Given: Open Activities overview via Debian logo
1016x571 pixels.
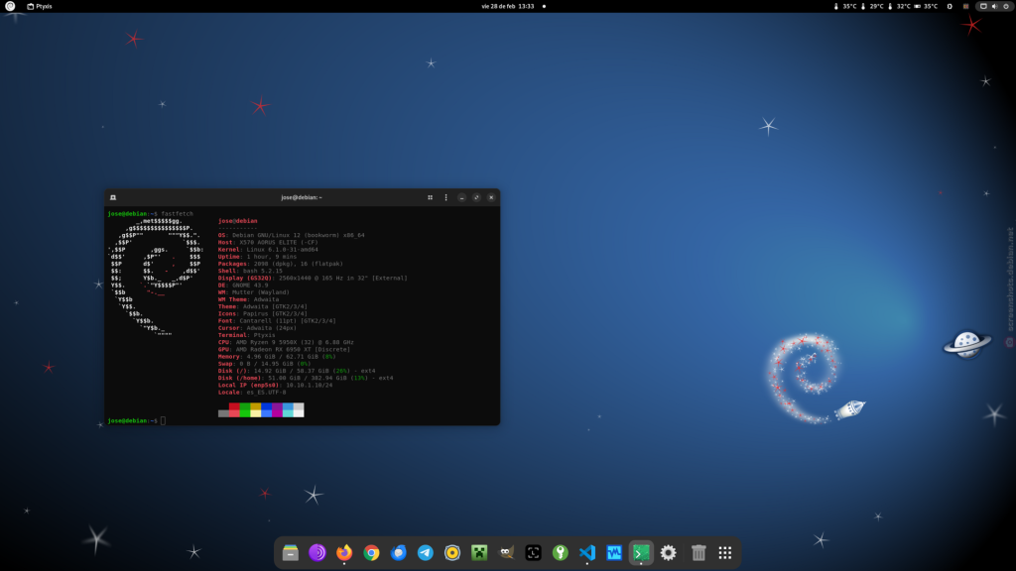Looking at the screenshot, I should (10, 6).
